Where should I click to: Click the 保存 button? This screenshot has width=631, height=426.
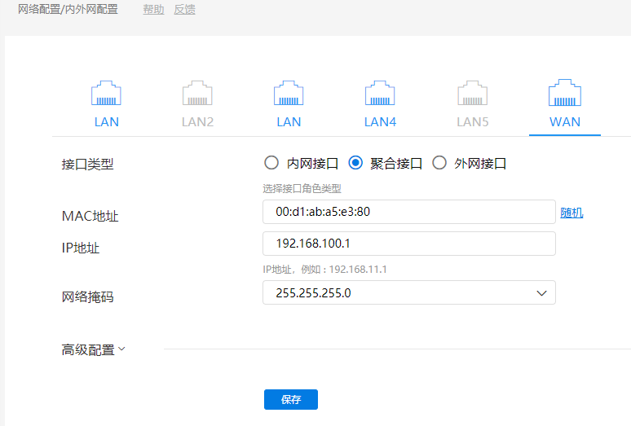tap(290, 399)
